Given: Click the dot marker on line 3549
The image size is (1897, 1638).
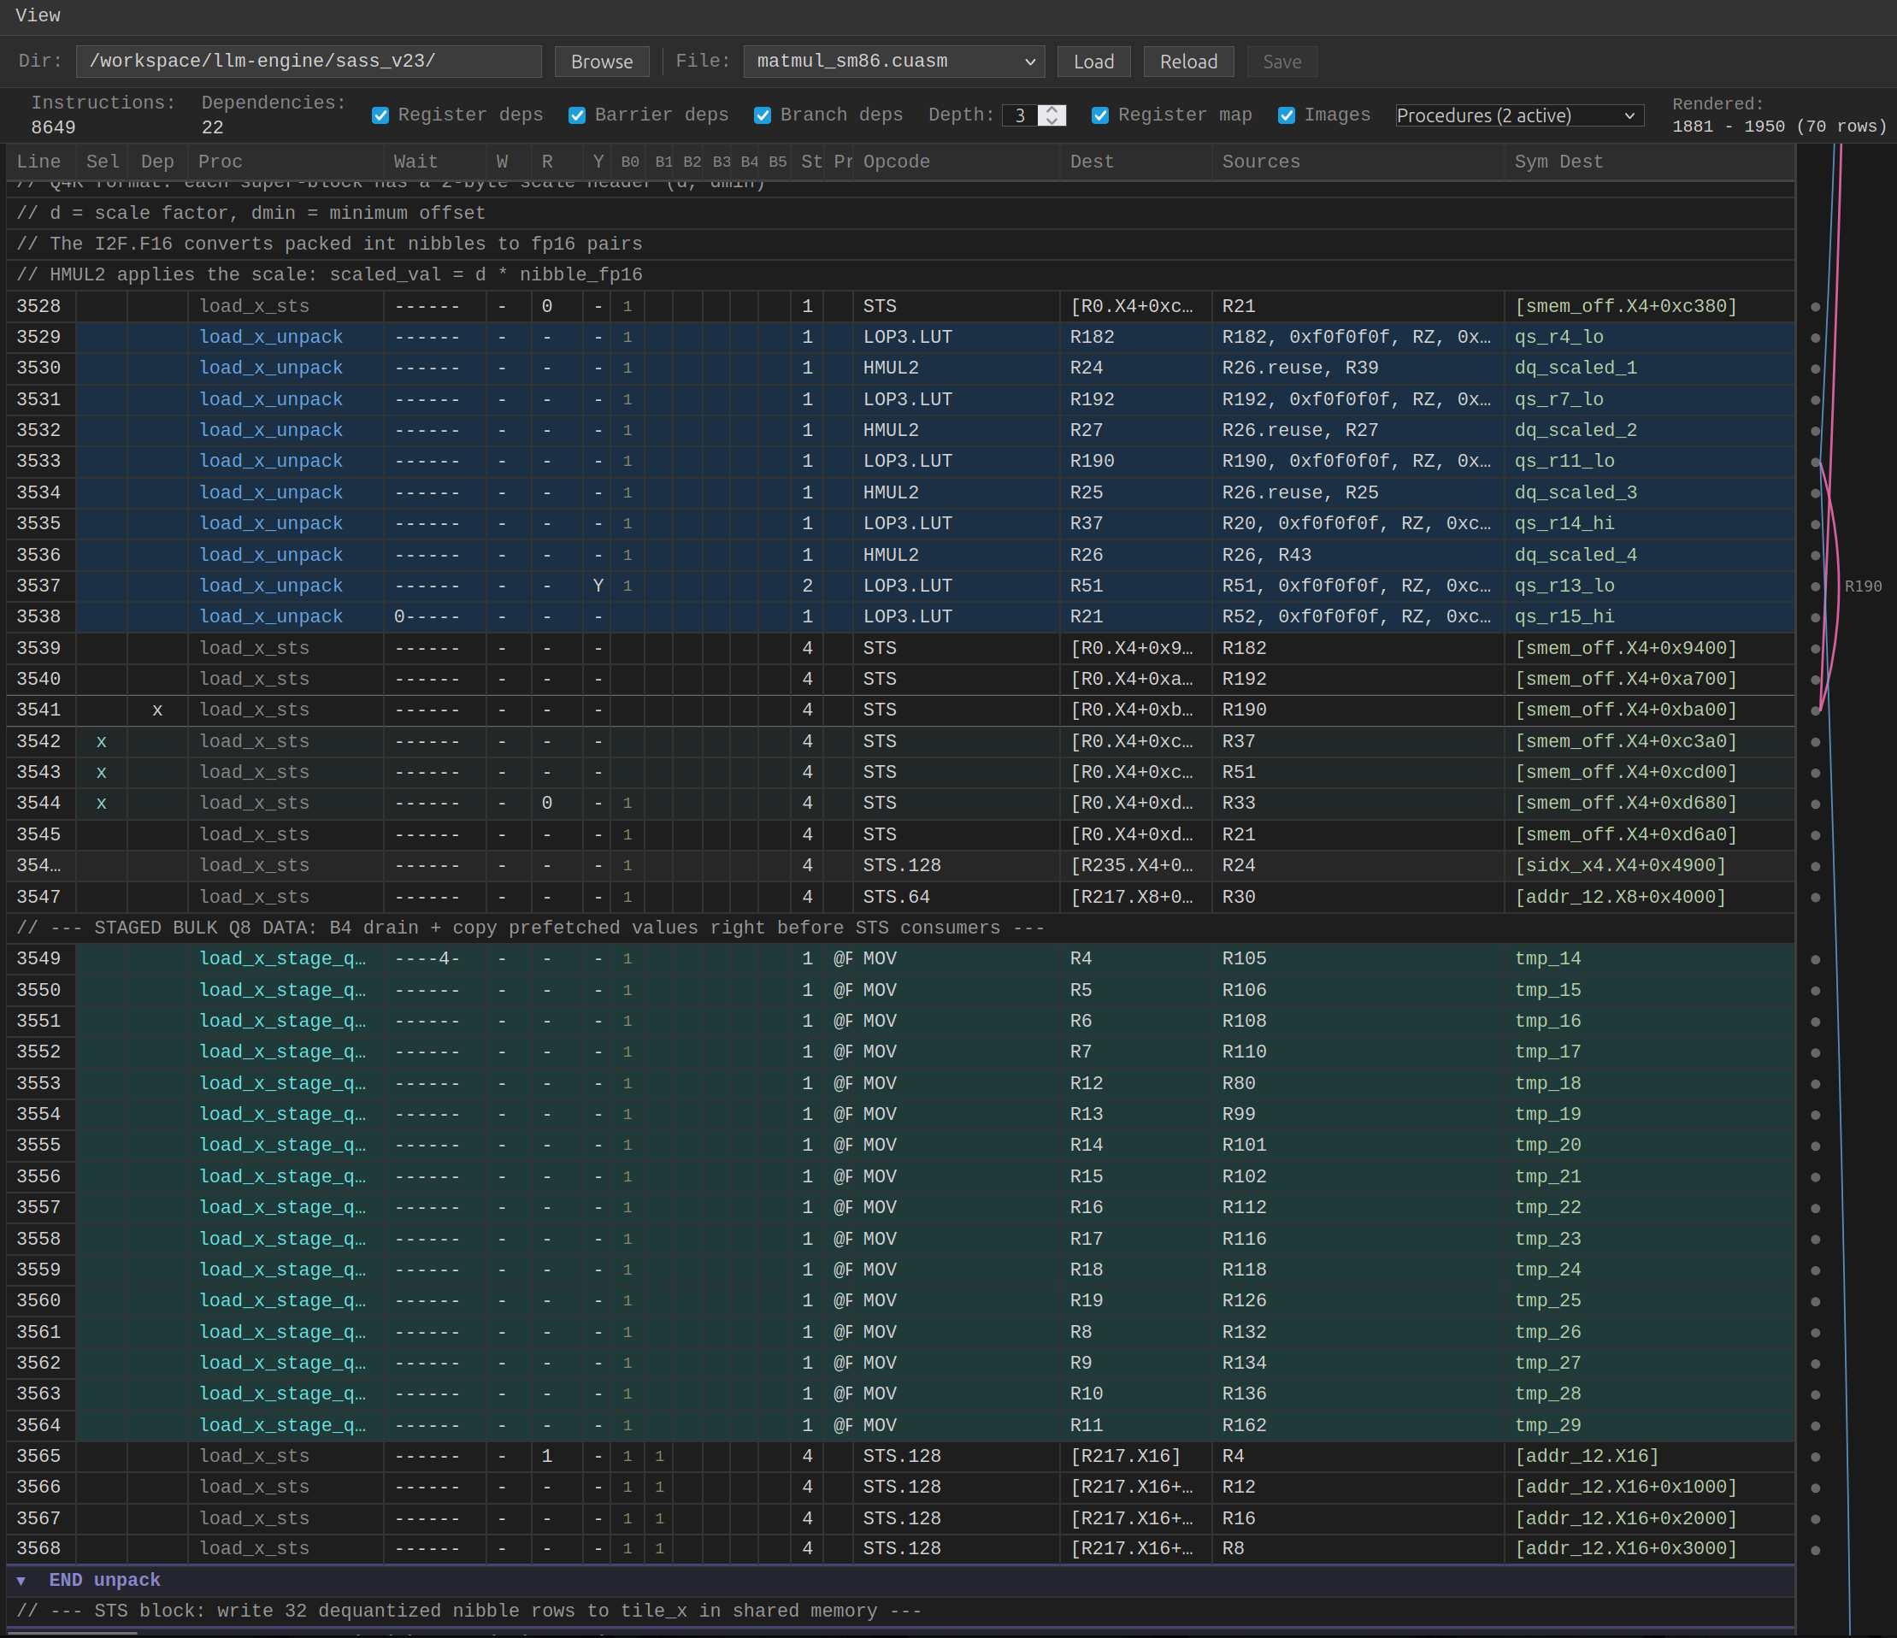Looking at the screenshot, I should tap(1815, 959).
